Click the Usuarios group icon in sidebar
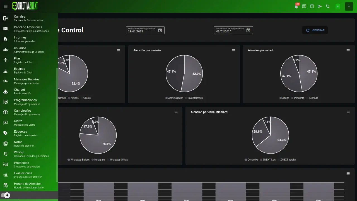The height and width of the screenshot is (201, 357). click(5, 50)
